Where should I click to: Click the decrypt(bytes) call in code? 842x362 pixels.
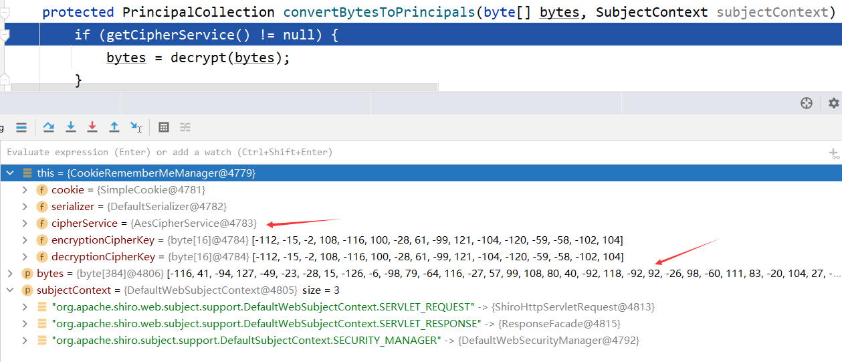point(229,58)
